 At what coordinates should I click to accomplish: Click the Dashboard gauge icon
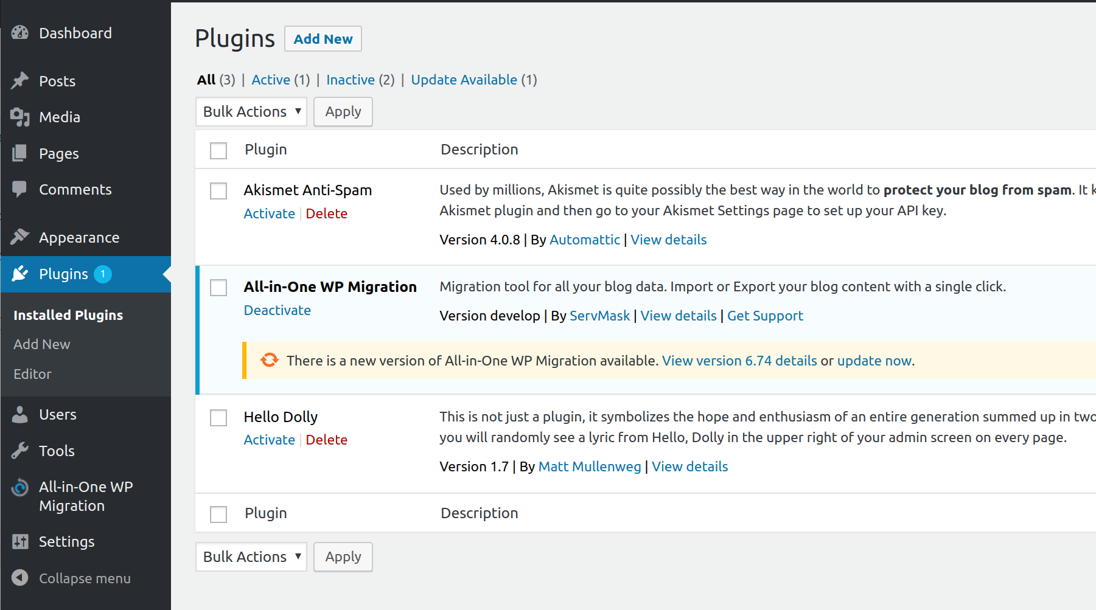pyautogui.click(x=20, y=33)
